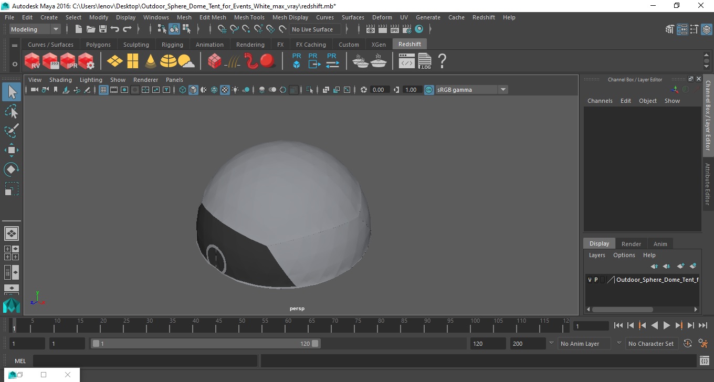Open the vertical Attribute Editor tab
This screenshot has width=714, height=382.
[x=708, y=184]
